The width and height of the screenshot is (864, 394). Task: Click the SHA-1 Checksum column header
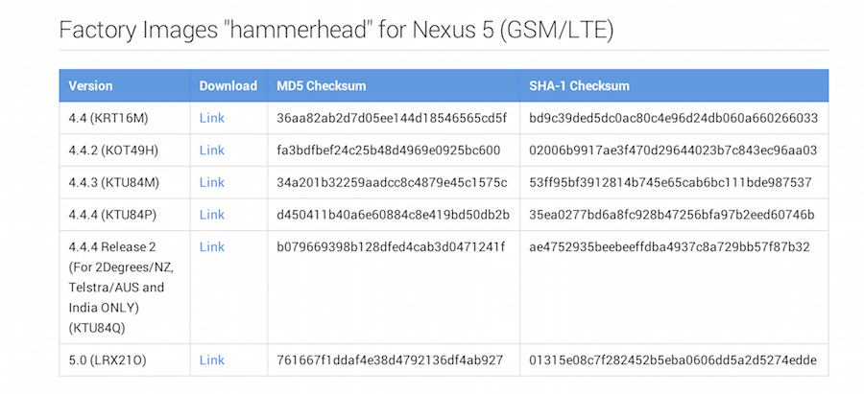(x=579, y=86)
